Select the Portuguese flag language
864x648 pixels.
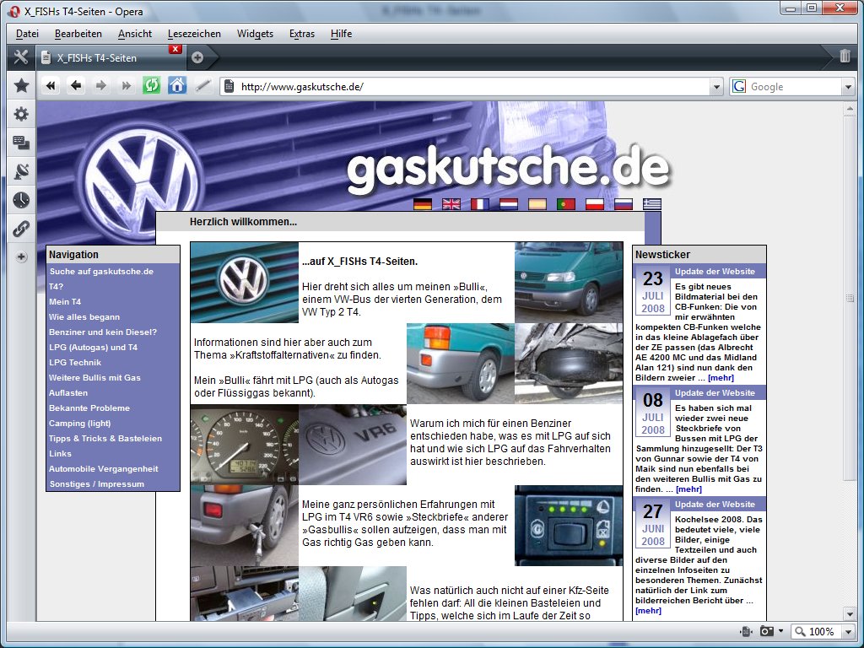pos(566,204)
